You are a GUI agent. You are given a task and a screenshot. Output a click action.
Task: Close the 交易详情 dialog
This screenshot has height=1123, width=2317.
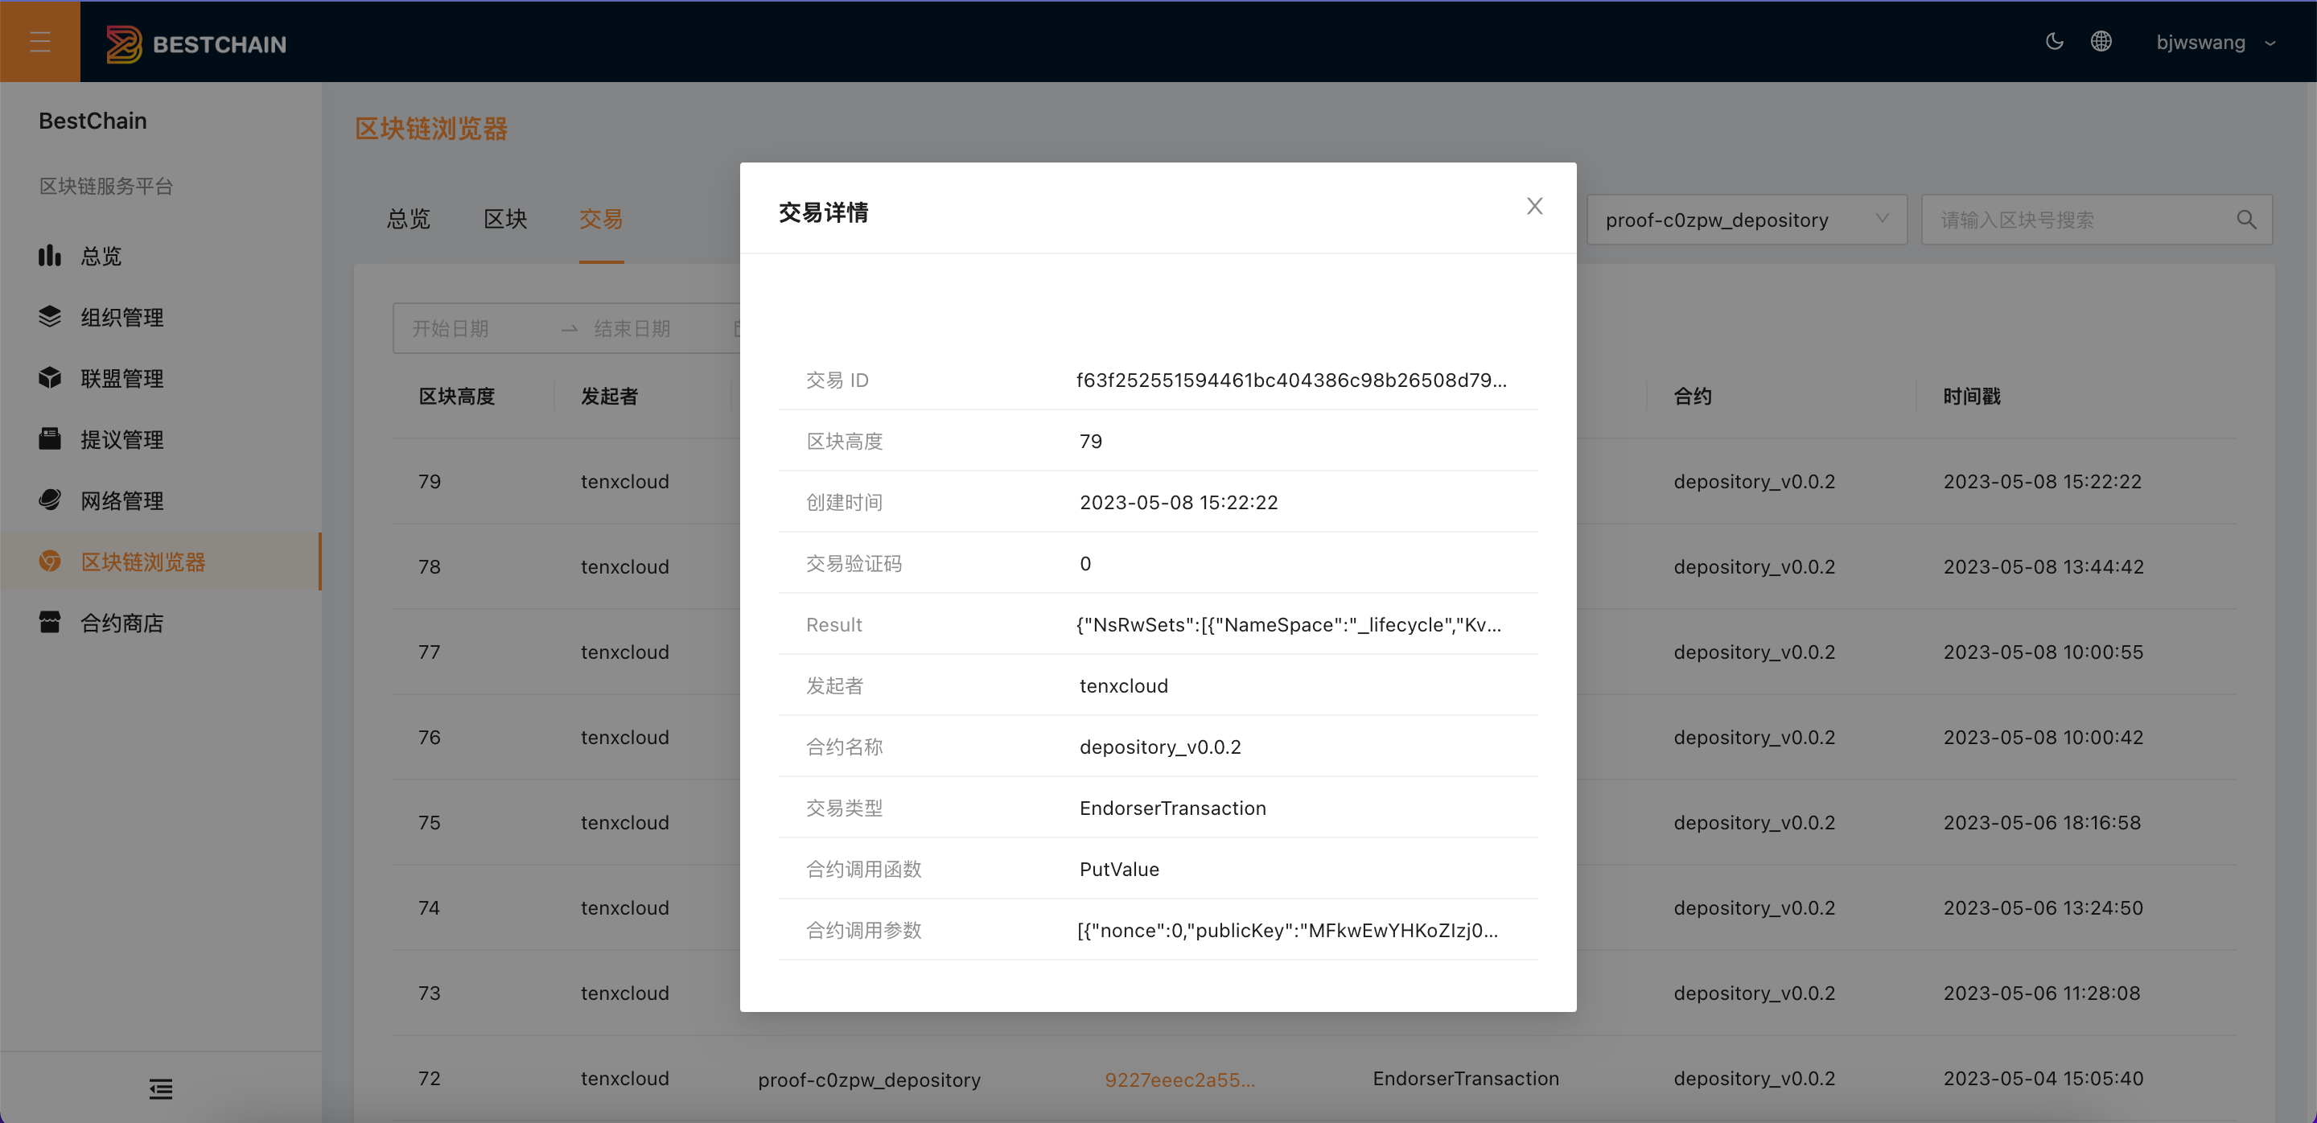pyautogui.click(x=1534, y=206)
